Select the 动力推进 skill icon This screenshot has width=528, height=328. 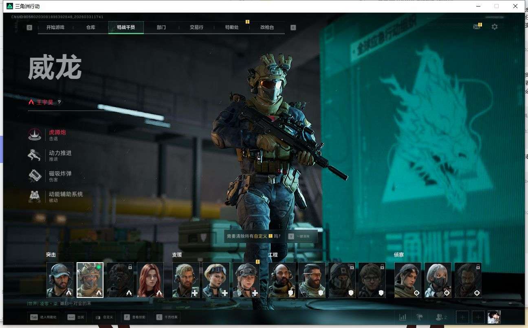[35, 155]
